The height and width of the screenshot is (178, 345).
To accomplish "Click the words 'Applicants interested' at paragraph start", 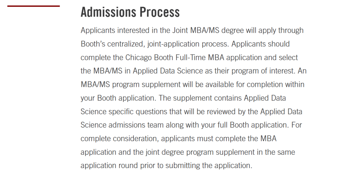I will pyautogui.click(x=115, y=30).
